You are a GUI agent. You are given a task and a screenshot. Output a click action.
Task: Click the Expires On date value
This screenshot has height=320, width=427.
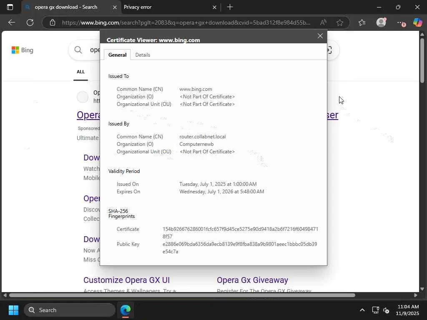[222, 192]
